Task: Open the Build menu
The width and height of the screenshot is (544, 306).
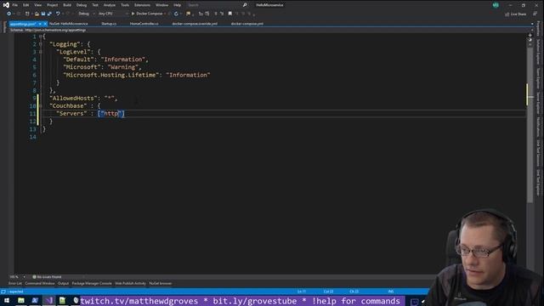Action: coord(67,5)
